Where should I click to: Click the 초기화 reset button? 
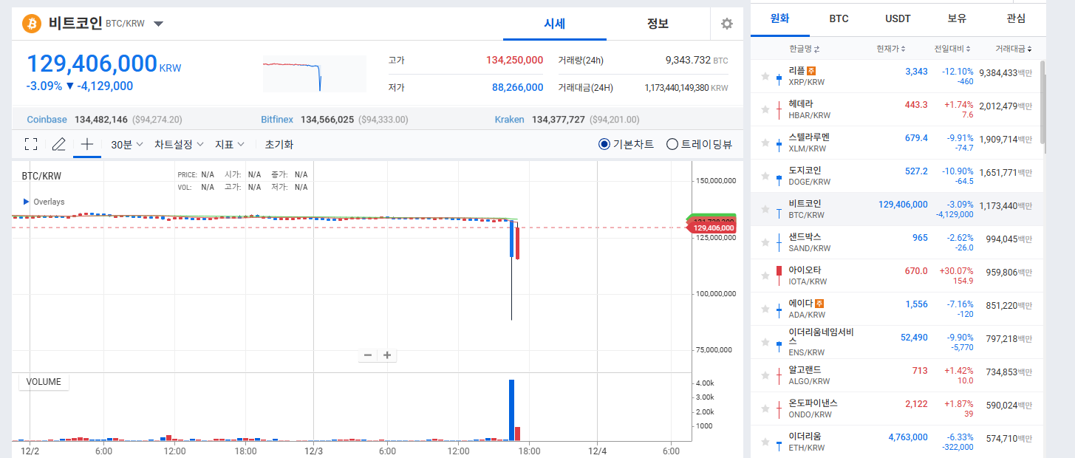279,145
